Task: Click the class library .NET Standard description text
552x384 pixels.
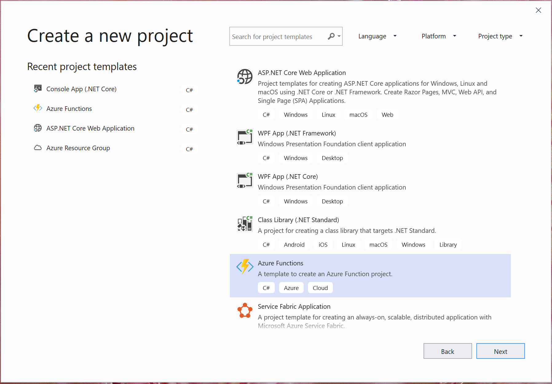Action: point(347,231)
